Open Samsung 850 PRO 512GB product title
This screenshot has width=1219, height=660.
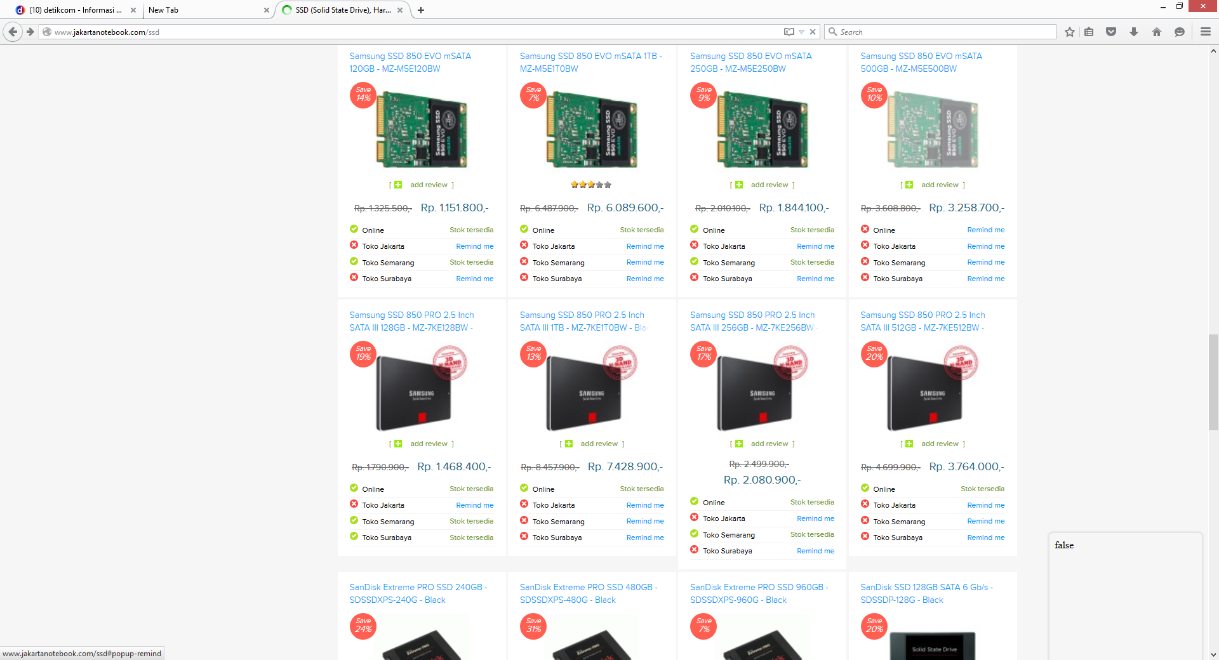click(x=923, y=321)
